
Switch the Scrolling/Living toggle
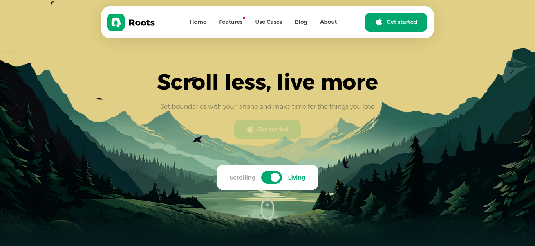pyautogui.click(x=271, y=177)
